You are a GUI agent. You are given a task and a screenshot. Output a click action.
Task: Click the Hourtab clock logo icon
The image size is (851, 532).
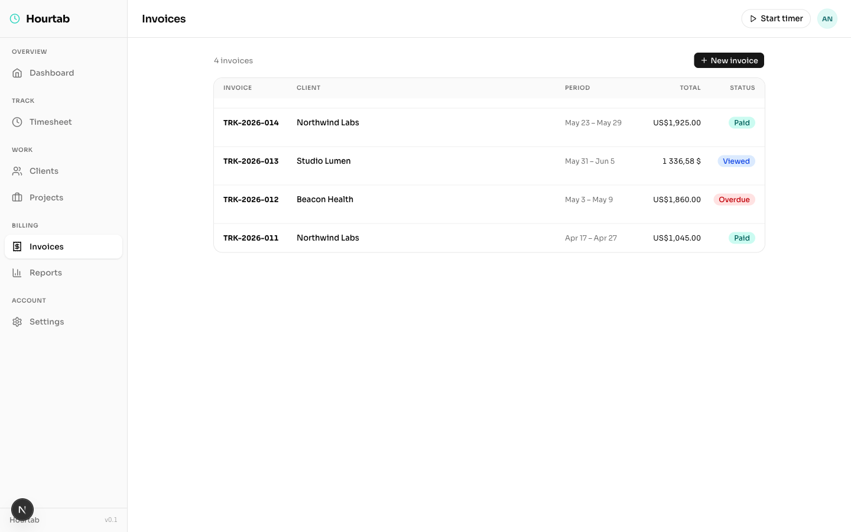(x=15, y=19)
